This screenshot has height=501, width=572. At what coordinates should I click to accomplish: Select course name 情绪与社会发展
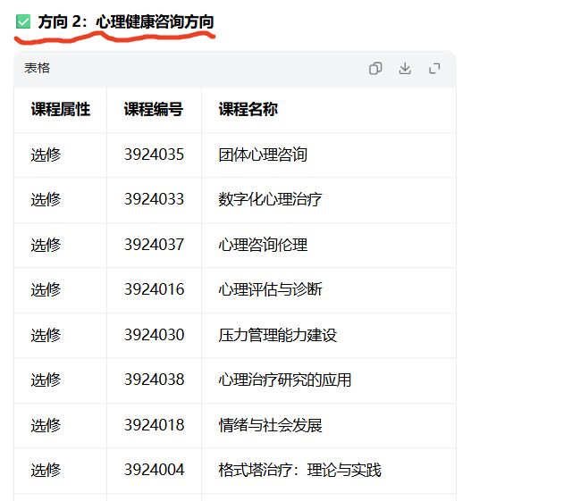point(270,425)
